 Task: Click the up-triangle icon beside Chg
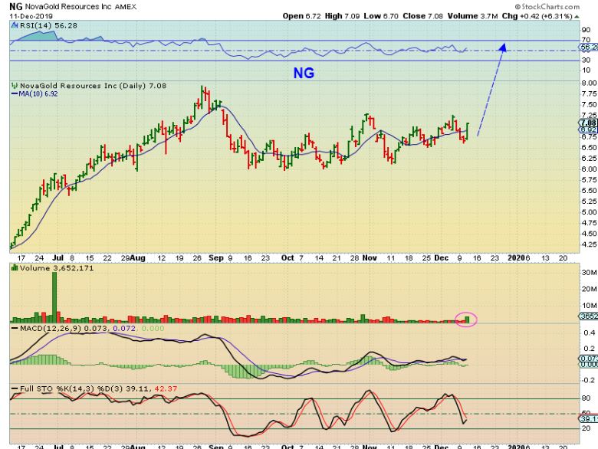pos(577,16)
